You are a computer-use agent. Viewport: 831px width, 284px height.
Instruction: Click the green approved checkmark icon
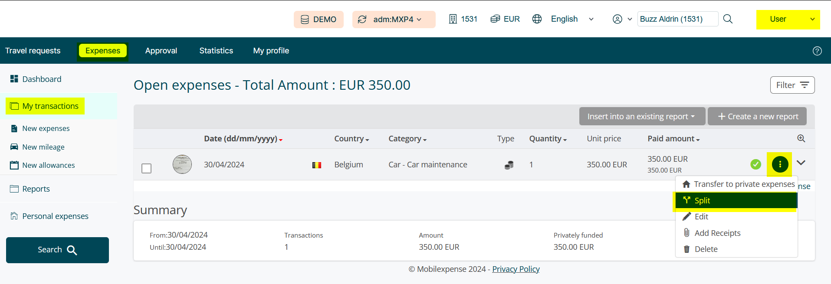[755, 164]
